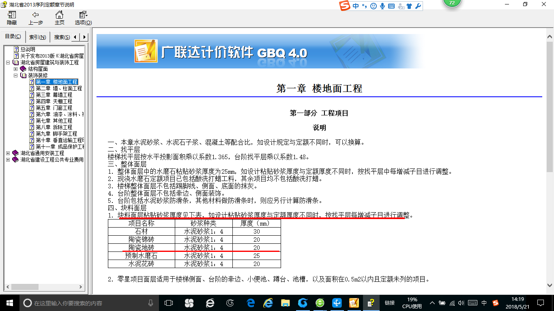
Task: Open Sogou wrench toolbox icon
Action: pyautogui.click(x=417, y=6)
